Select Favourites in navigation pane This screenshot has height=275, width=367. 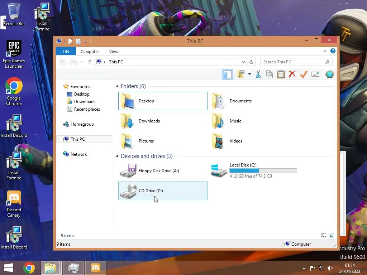[80, 87]
